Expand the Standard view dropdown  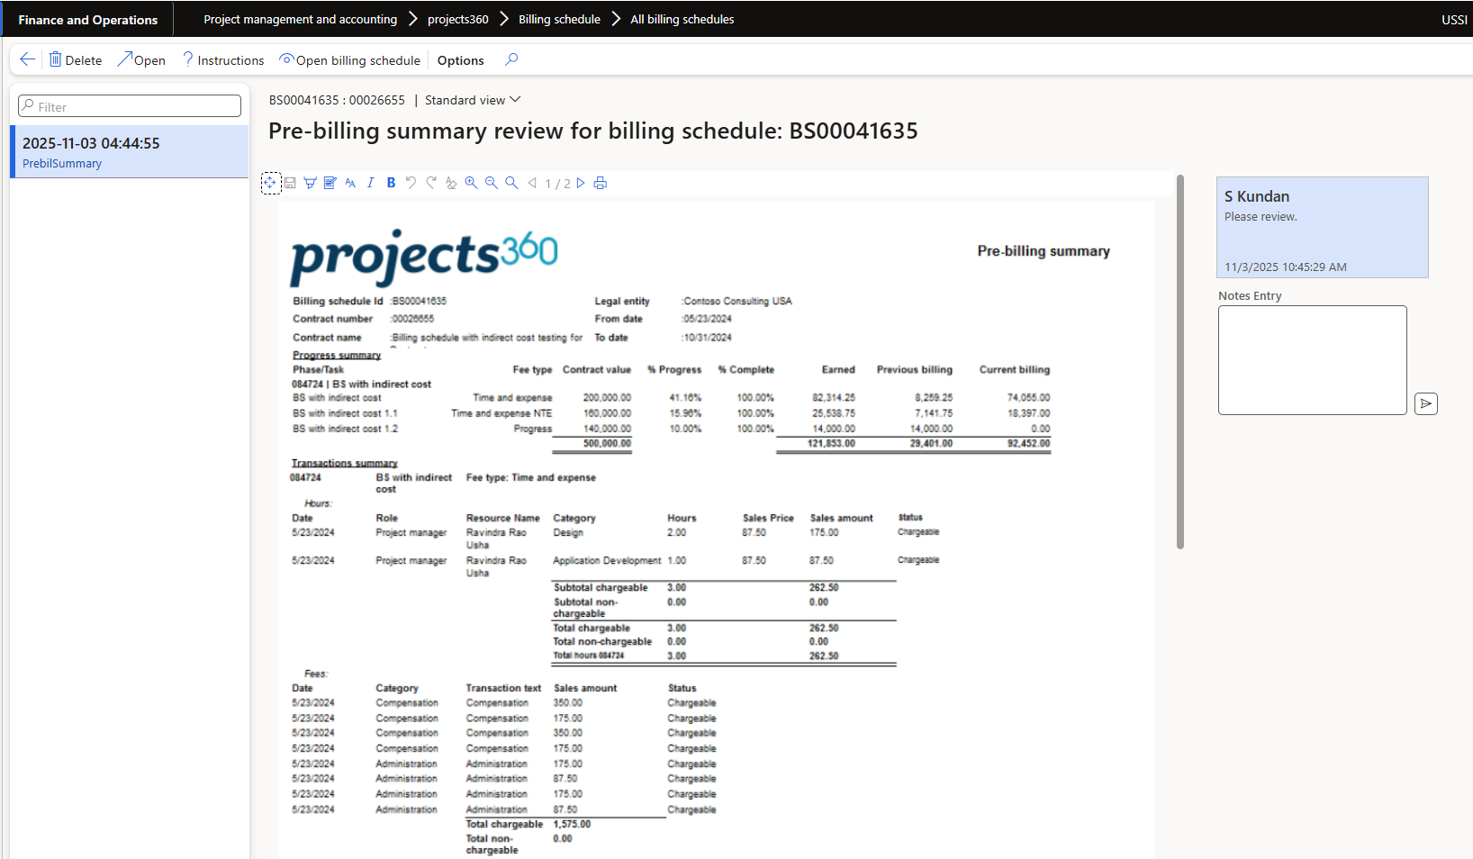[515, 100]
